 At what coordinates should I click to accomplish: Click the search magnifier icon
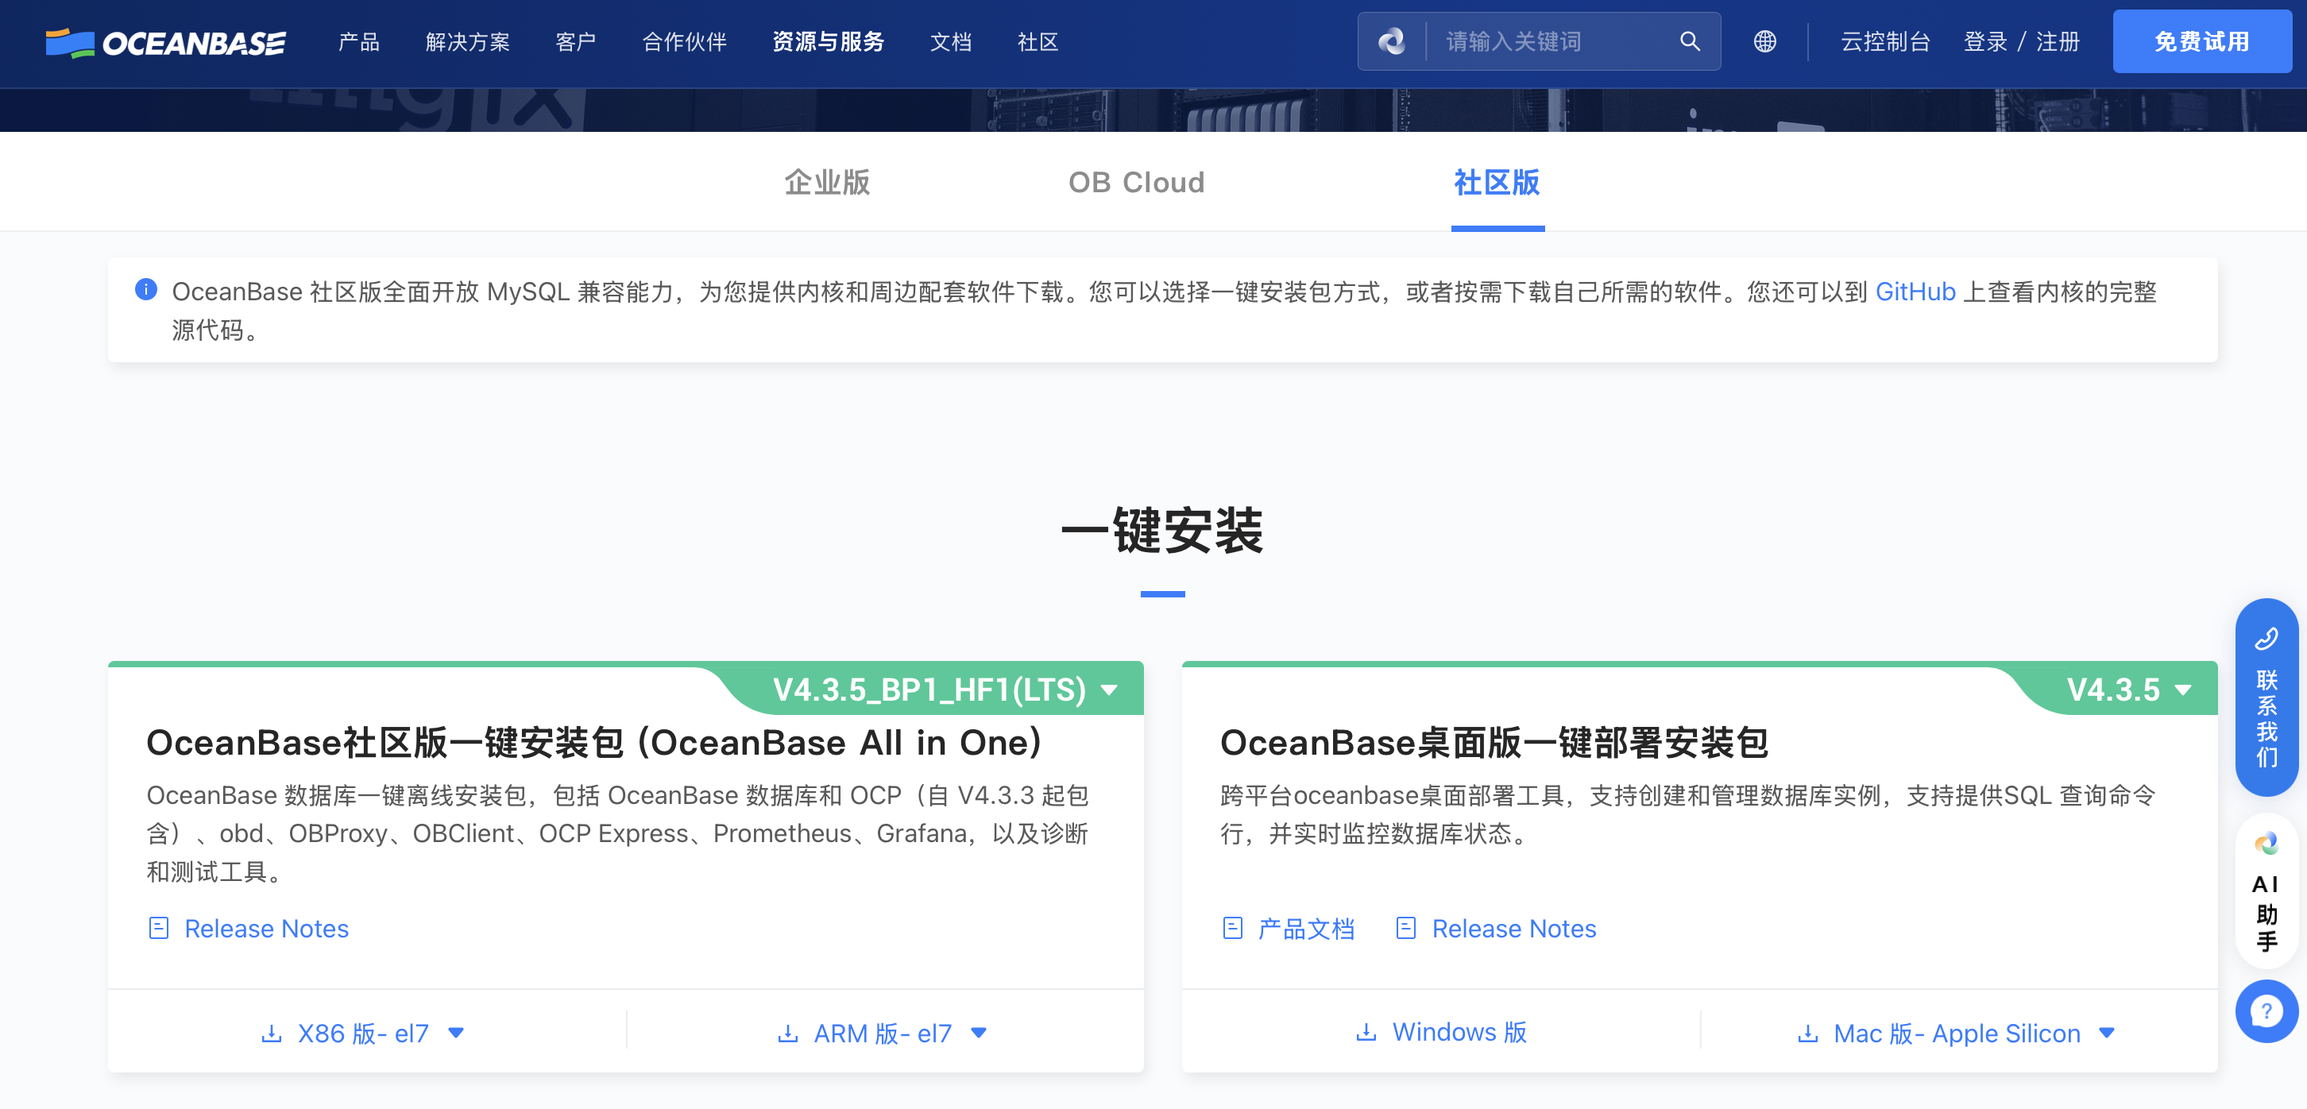[x=1689, y=41]
